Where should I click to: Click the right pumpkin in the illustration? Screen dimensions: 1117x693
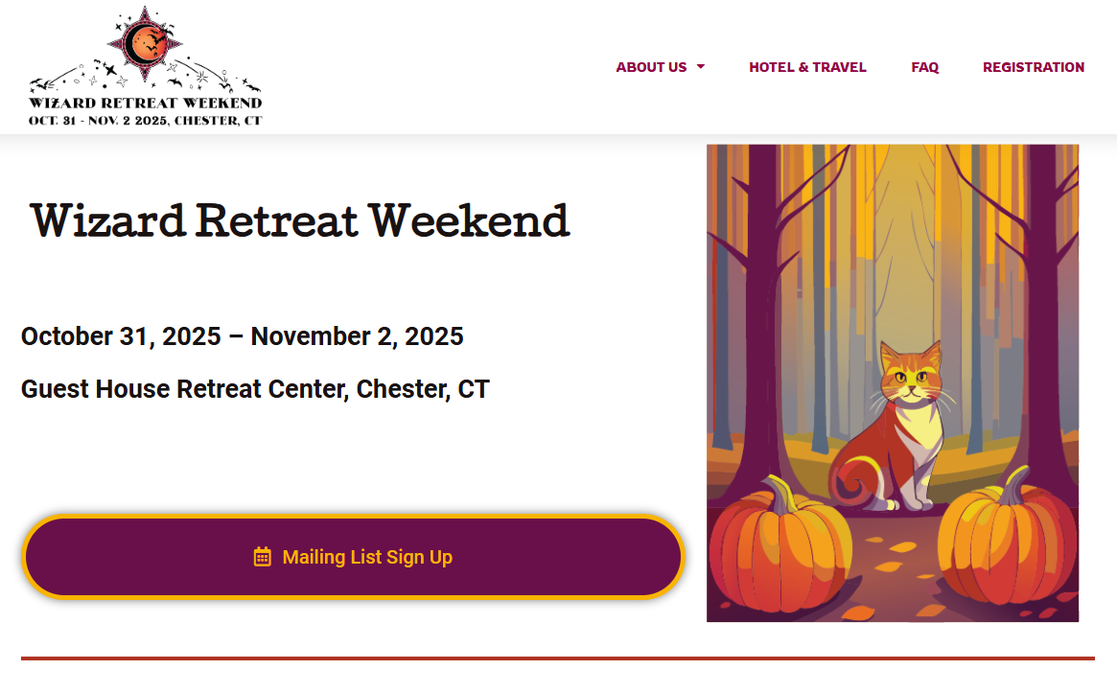1006,536
